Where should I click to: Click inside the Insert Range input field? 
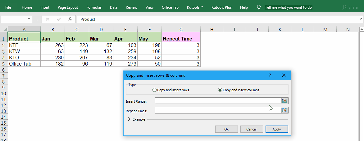click(x=217, y=101)
